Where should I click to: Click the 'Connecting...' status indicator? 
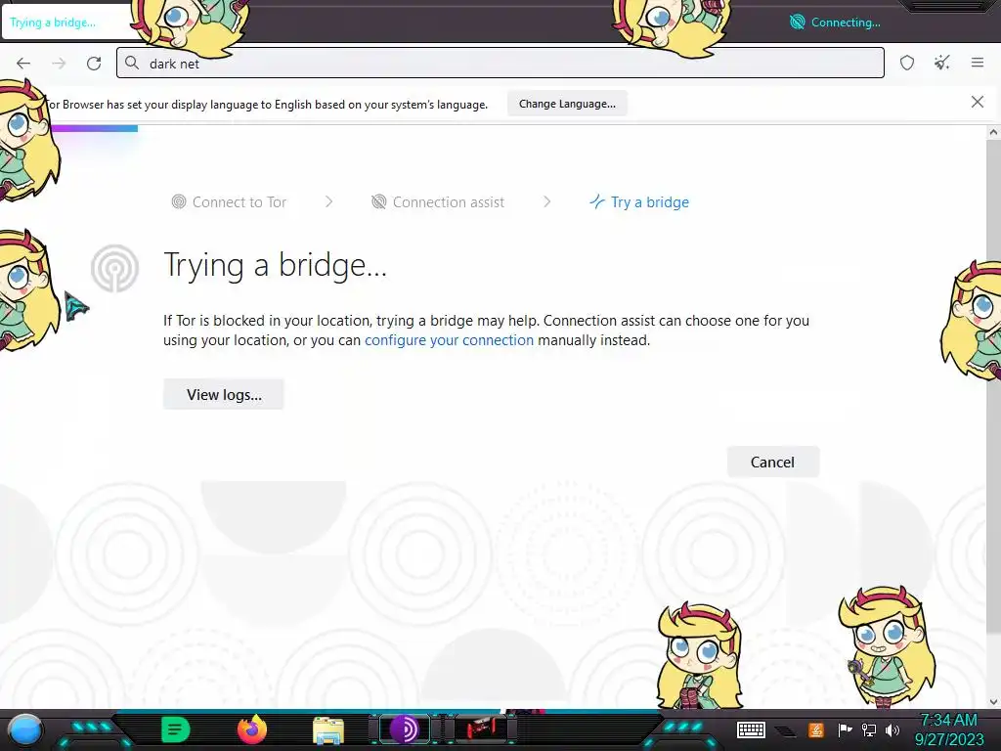835,22
